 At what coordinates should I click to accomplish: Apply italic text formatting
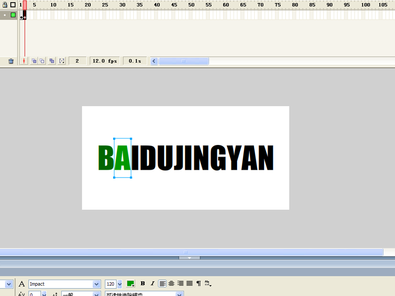152,283
